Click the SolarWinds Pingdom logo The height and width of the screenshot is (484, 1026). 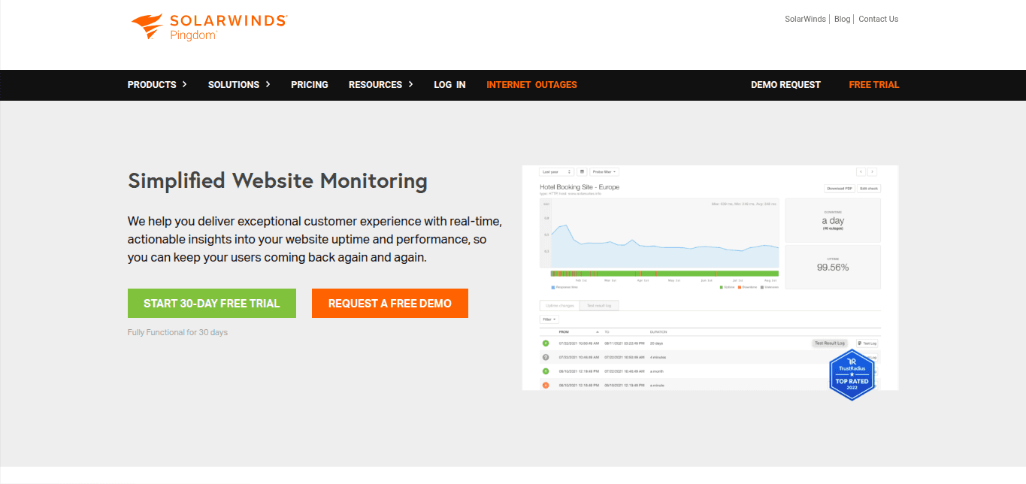coord(207,24)
